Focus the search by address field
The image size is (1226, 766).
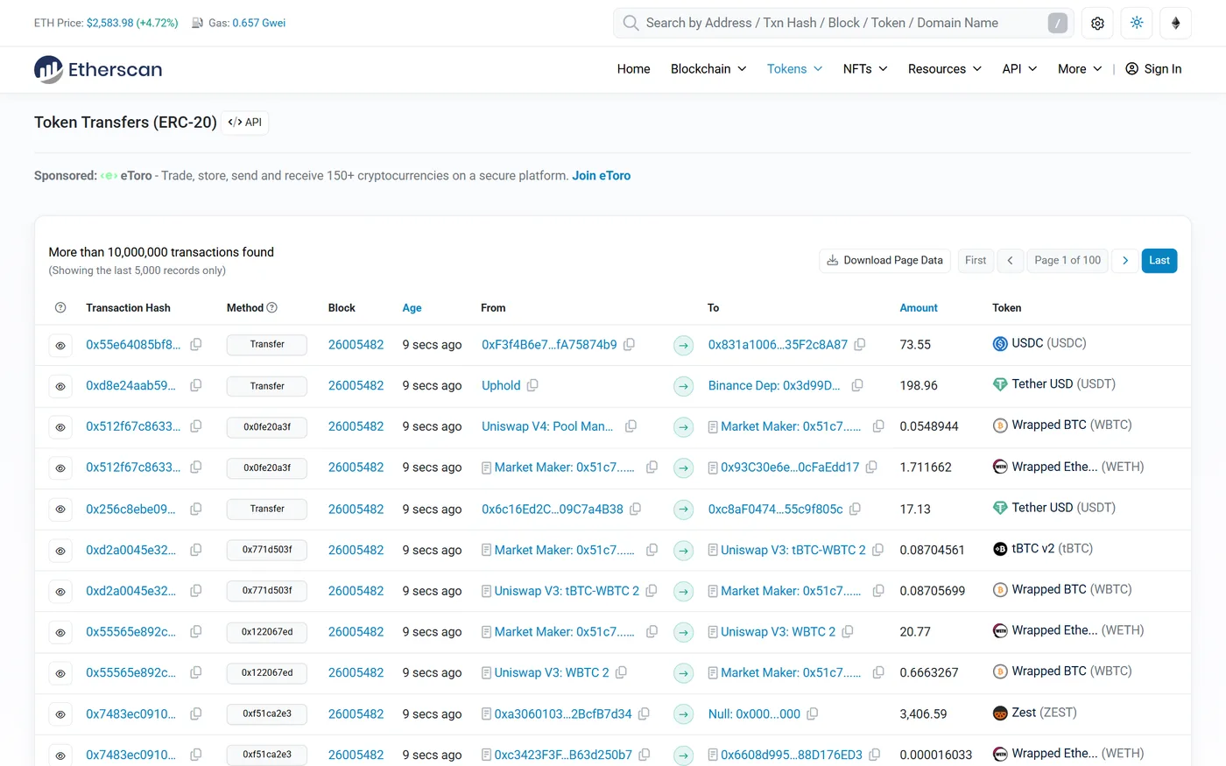pos(844,23)
